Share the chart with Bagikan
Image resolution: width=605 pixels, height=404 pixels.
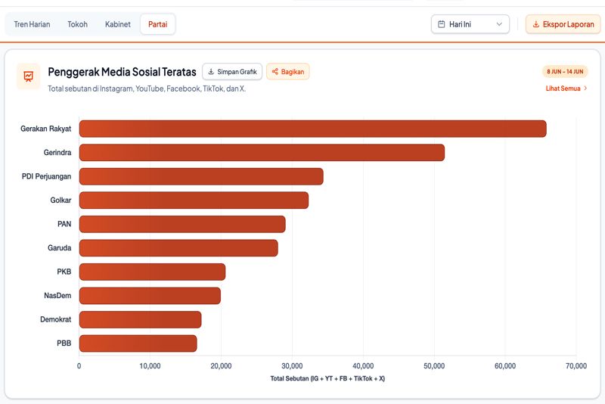(288, 72)
